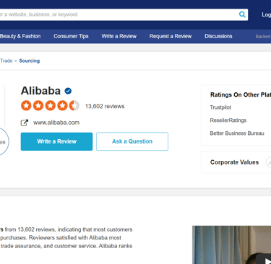
Task: Click the star rating icons
Action: click(50, 105)
